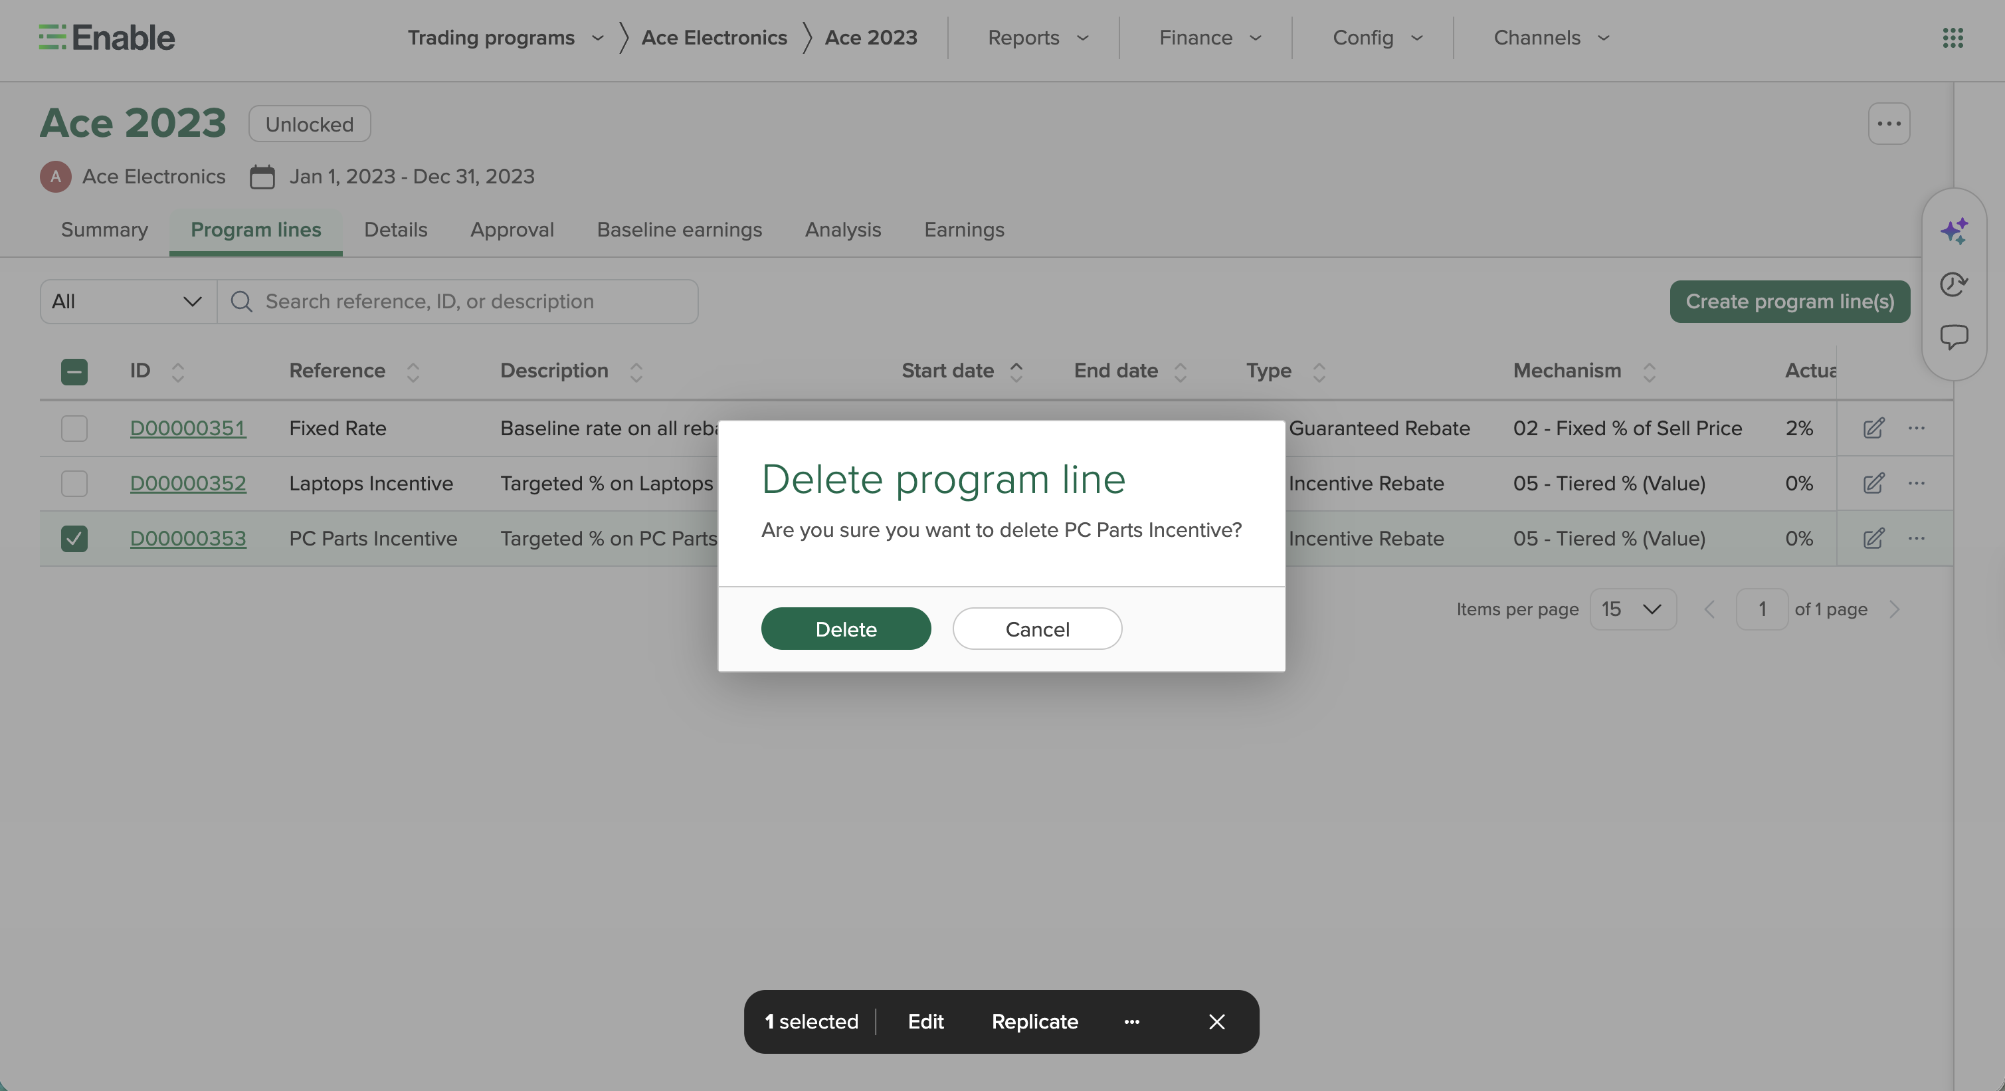Click the page number input box

(1762, 609)
